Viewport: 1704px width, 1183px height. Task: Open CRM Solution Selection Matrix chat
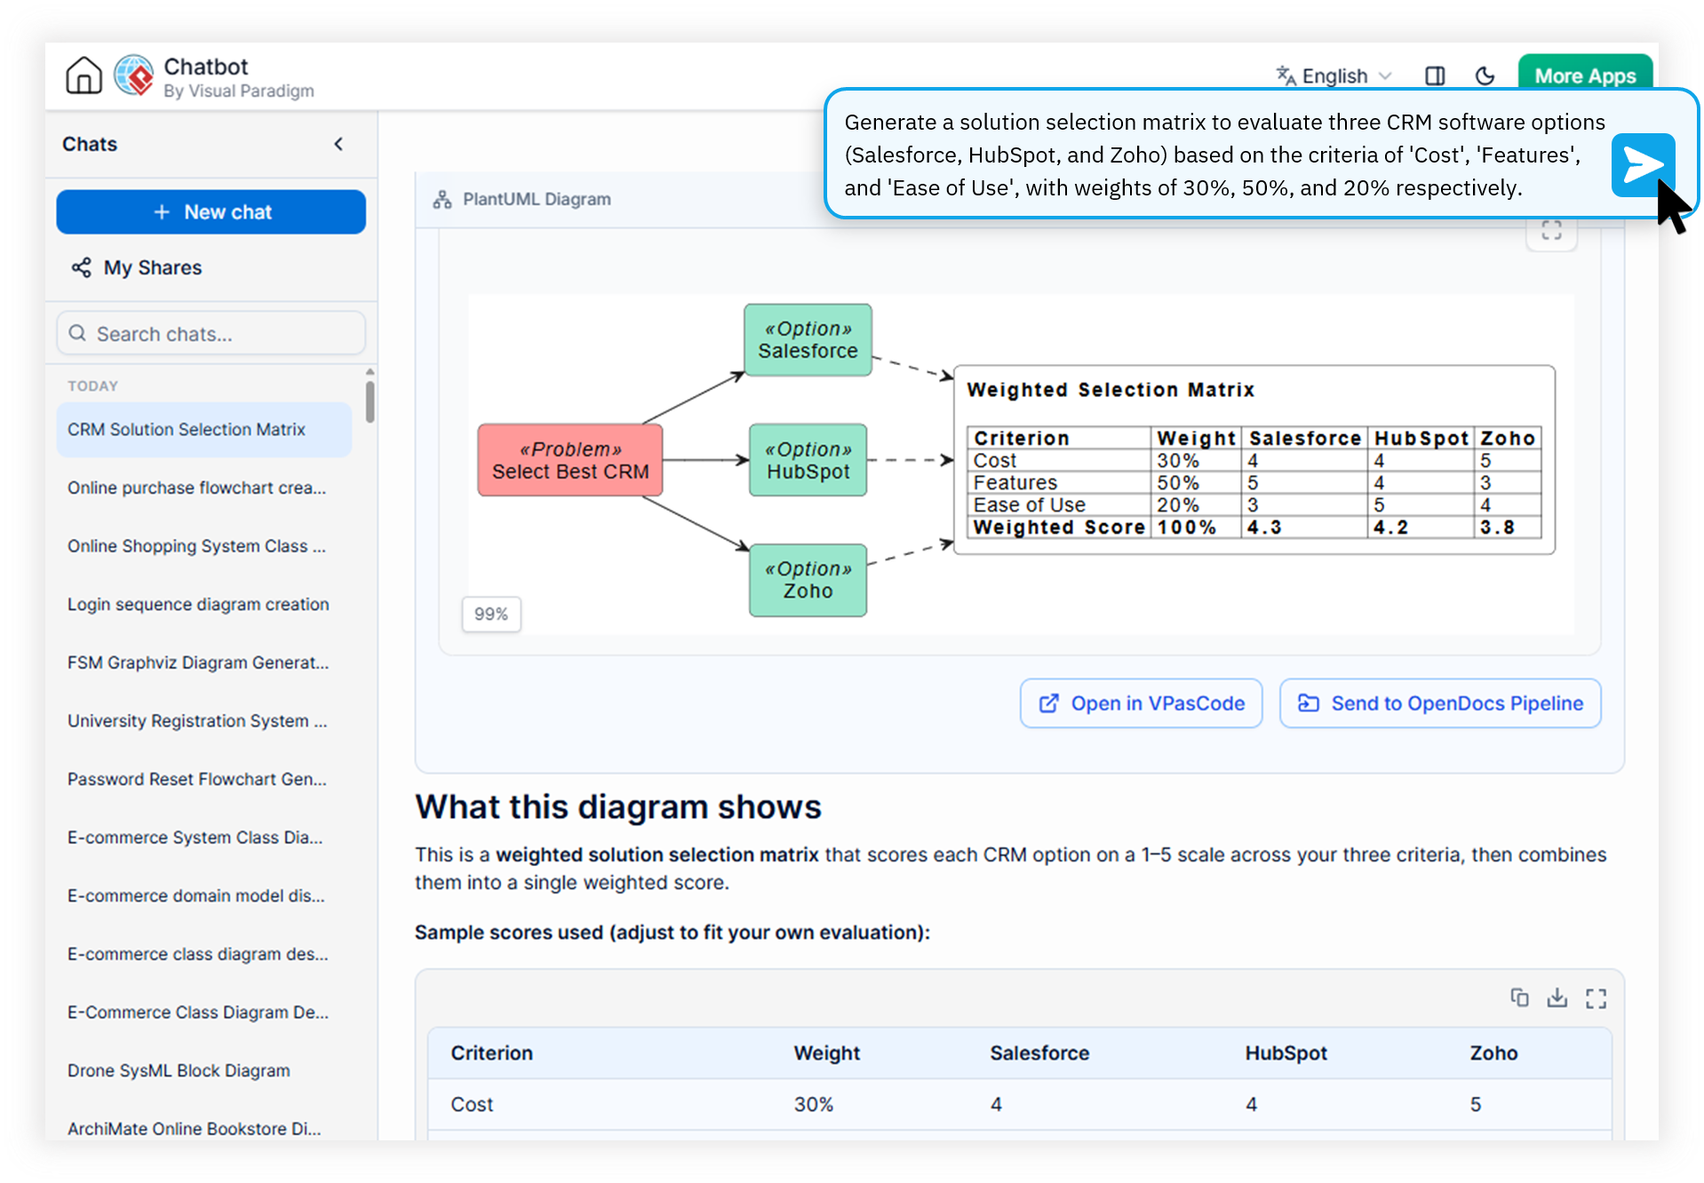point(204,430)
